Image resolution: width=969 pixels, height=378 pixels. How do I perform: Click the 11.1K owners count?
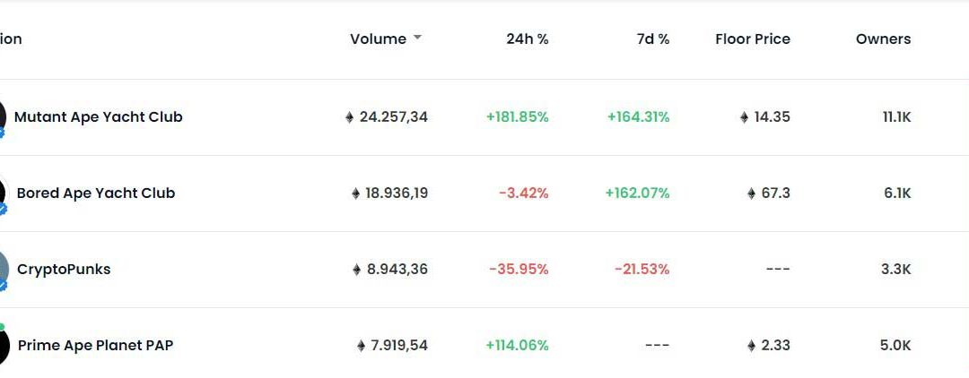pos(896,117)
